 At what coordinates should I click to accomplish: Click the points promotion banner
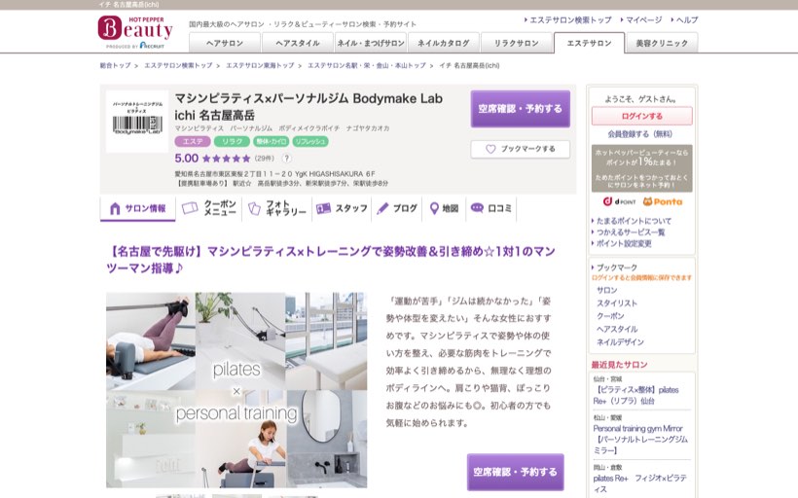click(x=641, y=168)
